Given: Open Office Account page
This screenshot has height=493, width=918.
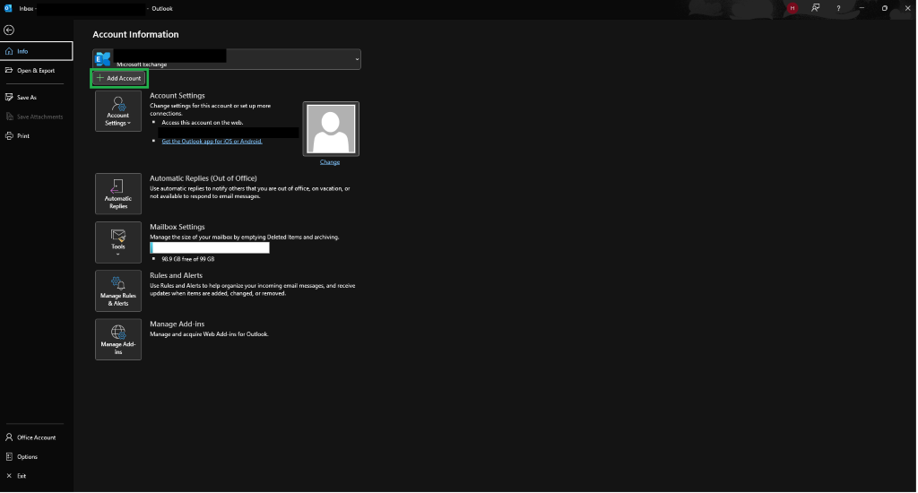Looking at the screenshot, I should [36, 437].
